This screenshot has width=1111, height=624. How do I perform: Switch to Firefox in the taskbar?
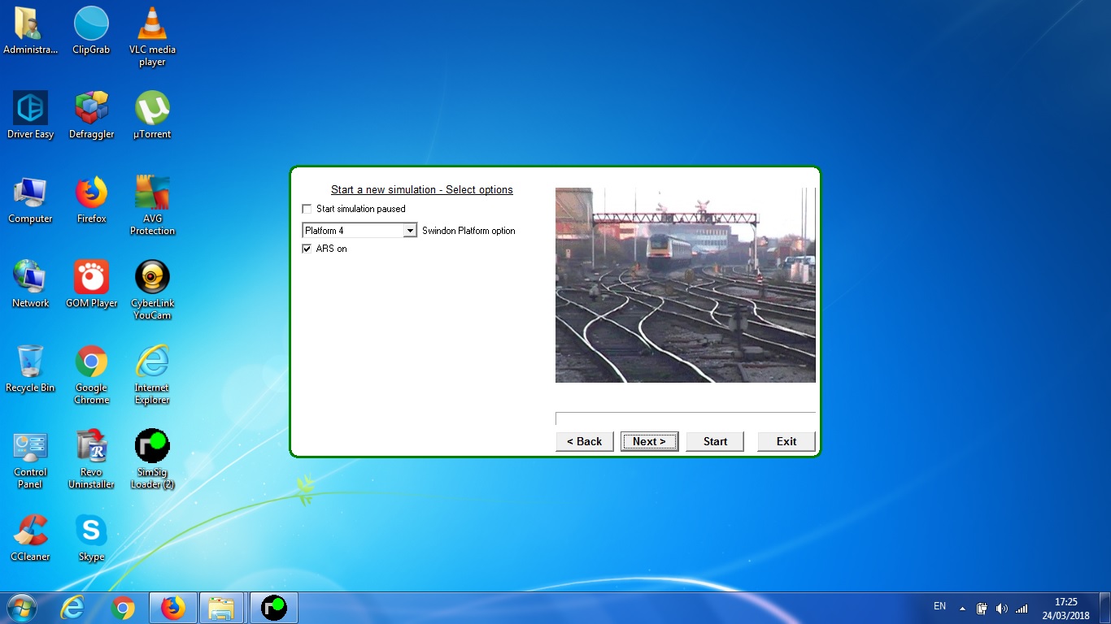[x=173, y=608]
